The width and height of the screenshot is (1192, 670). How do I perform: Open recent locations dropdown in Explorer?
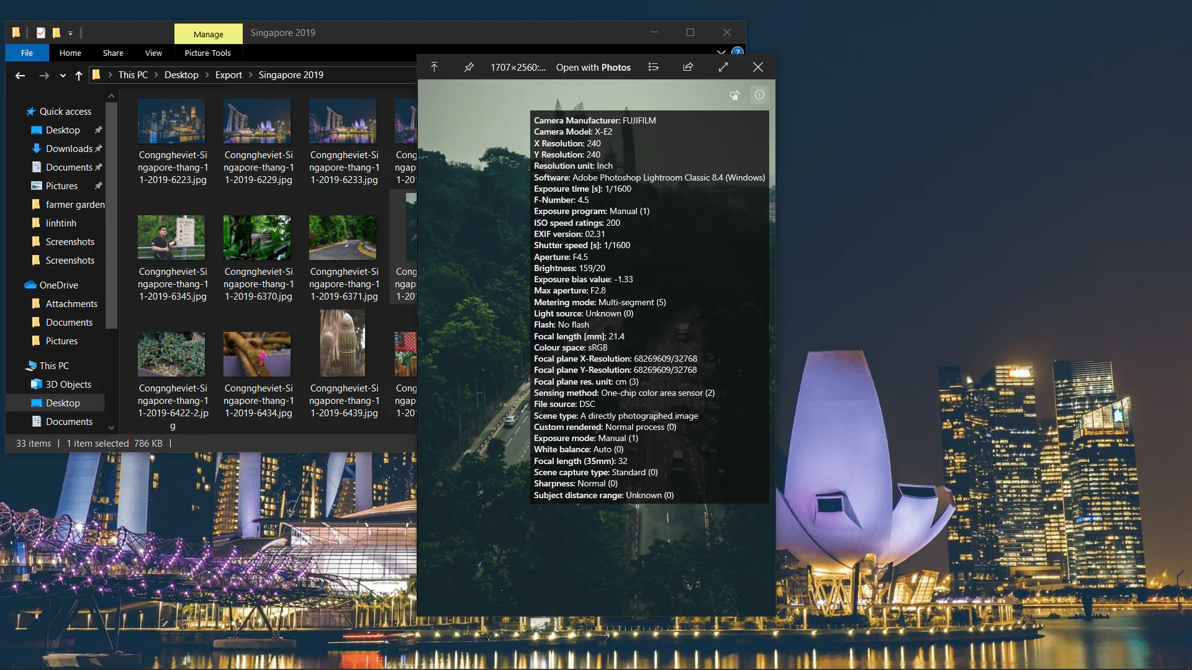[x=63, y=76]
